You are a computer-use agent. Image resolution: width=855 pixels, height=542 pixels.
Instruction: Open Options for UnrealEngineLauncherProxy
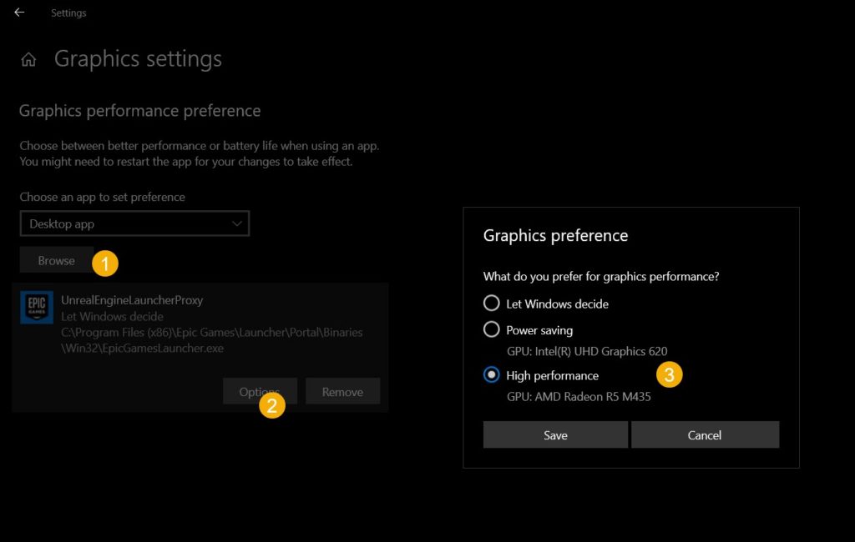[260, 392]
